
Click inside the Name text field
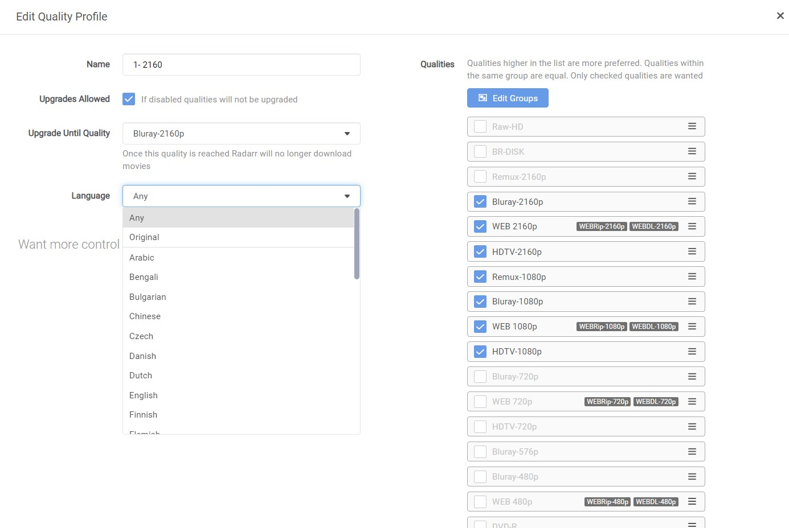(x=241, y=64)
